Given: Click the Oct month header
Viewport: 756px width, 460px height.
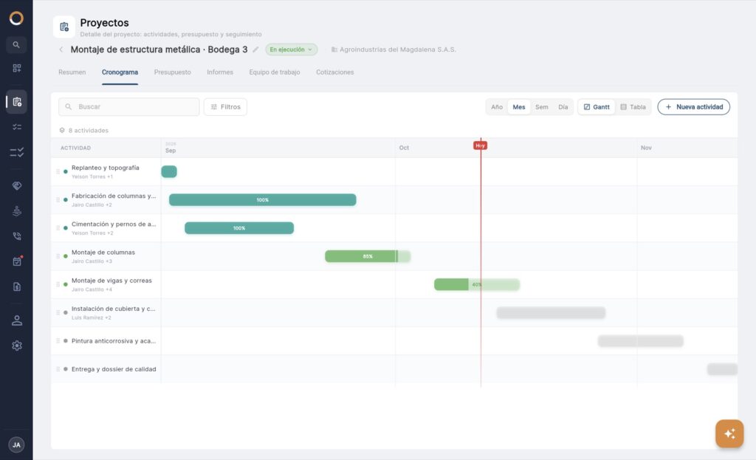Looking at the screenshot, I should click(404, 148).
